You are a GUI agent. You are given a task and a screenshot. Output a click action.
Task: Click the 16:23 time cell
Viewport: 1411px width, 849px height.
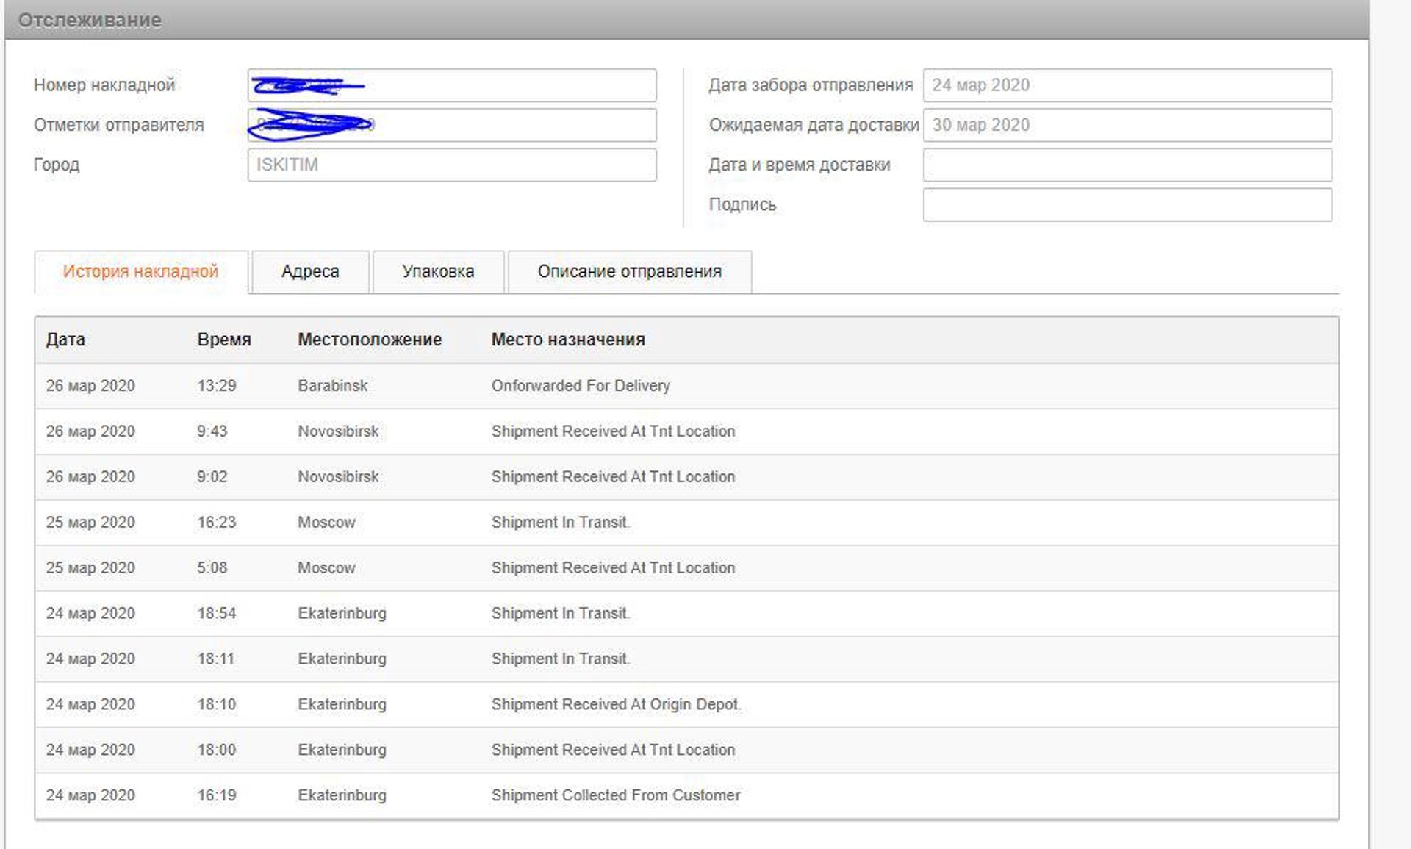[x=217, y=523]
